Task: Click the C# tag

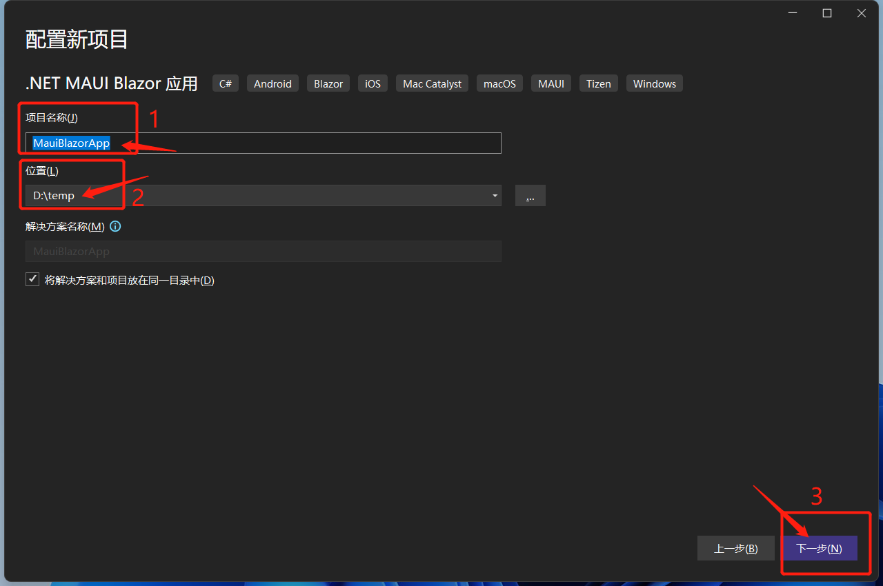Action: (x=226, y=84)
